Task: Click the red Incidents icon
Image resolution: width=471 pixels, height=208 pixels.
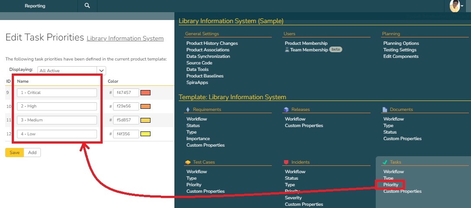Action: [x=286, y=162]
